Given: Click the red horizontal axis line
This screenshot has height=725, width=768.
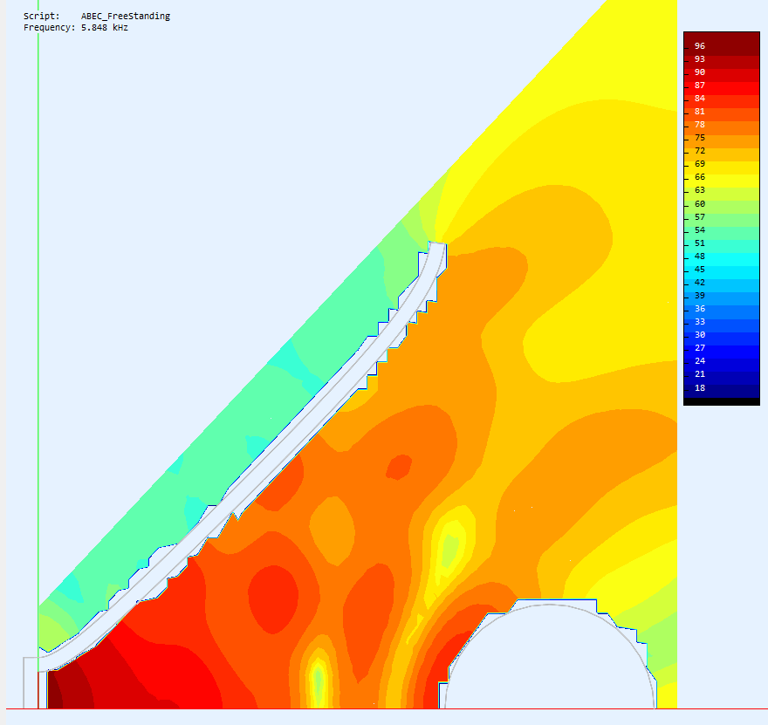Looking at the screenshot, I should click(x=387, y=708).
